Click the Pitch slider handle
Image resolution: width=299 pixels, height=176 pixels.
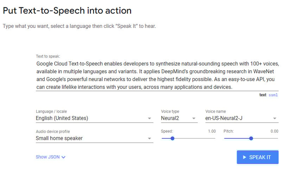(251, 138)
